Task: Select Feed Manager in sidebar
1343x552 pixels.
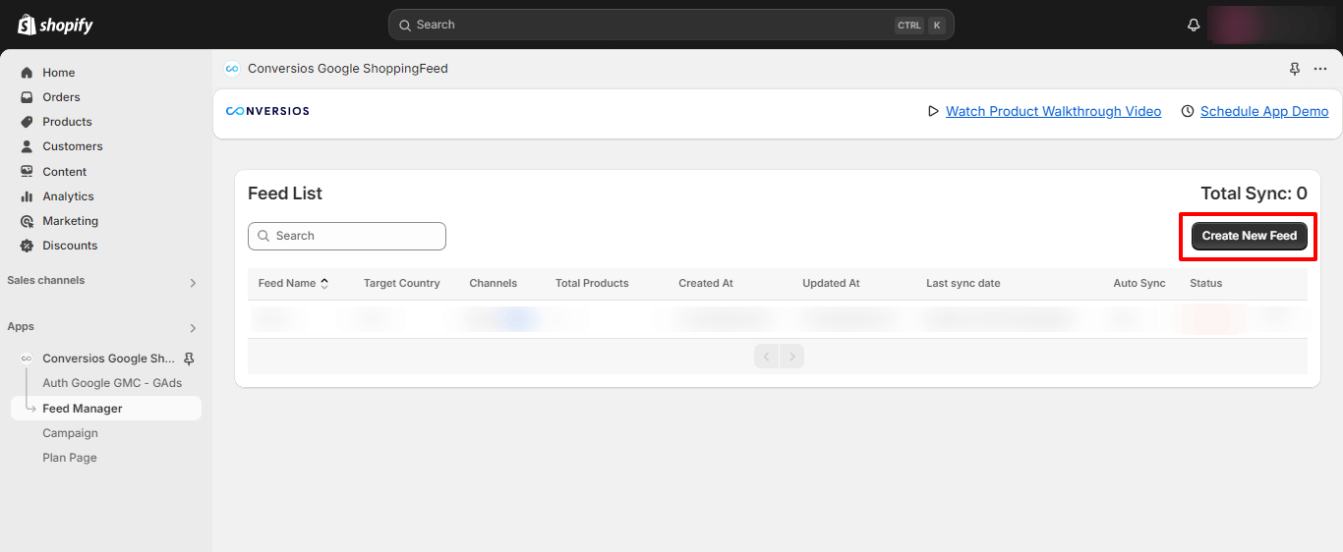Action: coord(106,409)
